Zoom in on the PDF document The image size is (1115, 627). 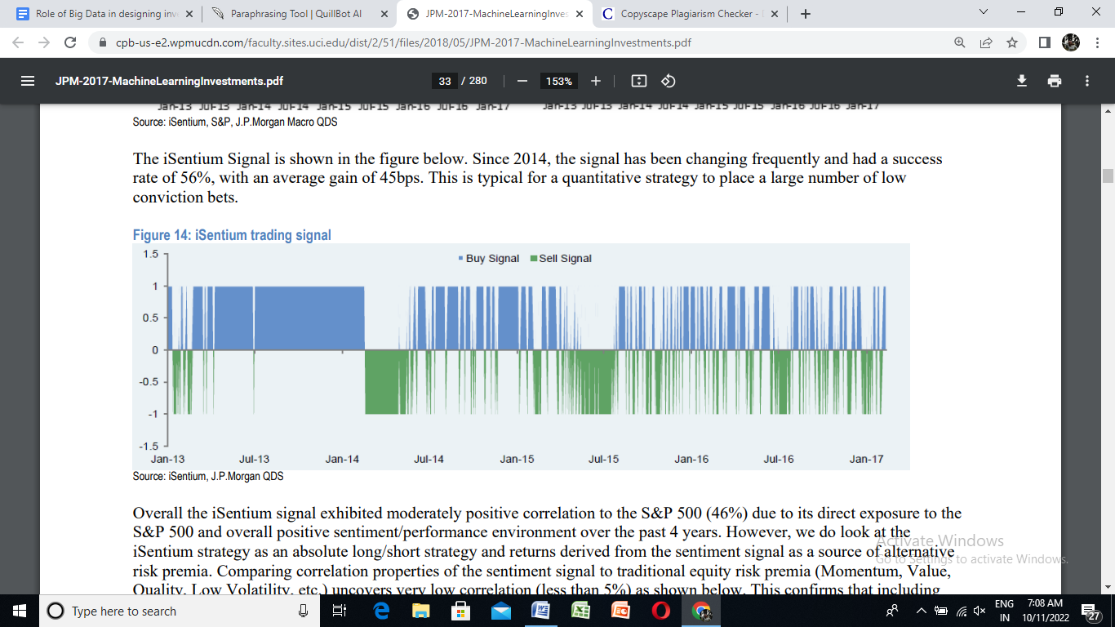tap(596, 81)
